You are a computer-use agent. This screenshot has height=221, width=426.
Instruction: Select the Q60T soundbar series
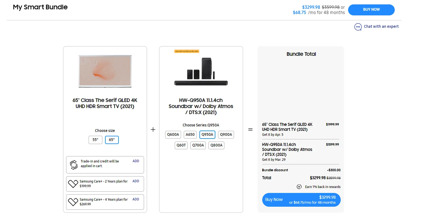(181, 145)
